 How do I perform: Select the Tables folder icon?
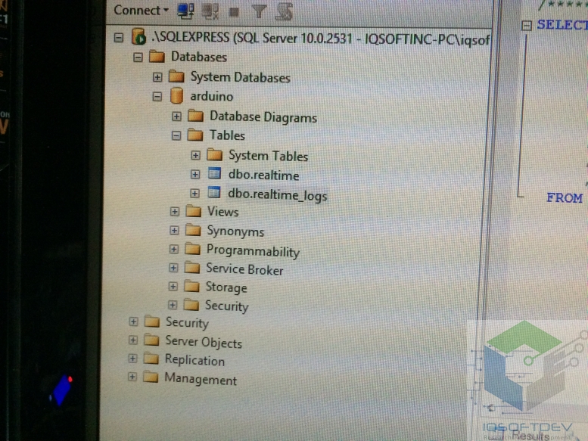click(195, 135)
